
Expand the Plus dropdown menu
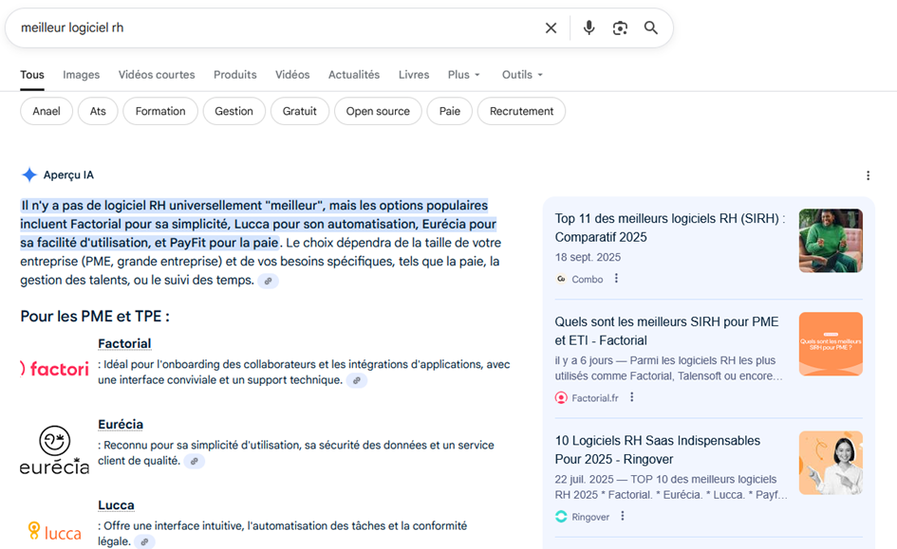pos(464,75)
